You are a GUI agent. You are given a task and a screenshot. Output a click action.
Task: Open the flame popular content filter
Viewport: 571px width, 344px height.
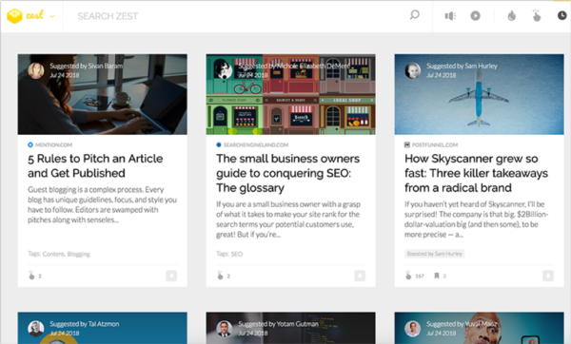512,16
